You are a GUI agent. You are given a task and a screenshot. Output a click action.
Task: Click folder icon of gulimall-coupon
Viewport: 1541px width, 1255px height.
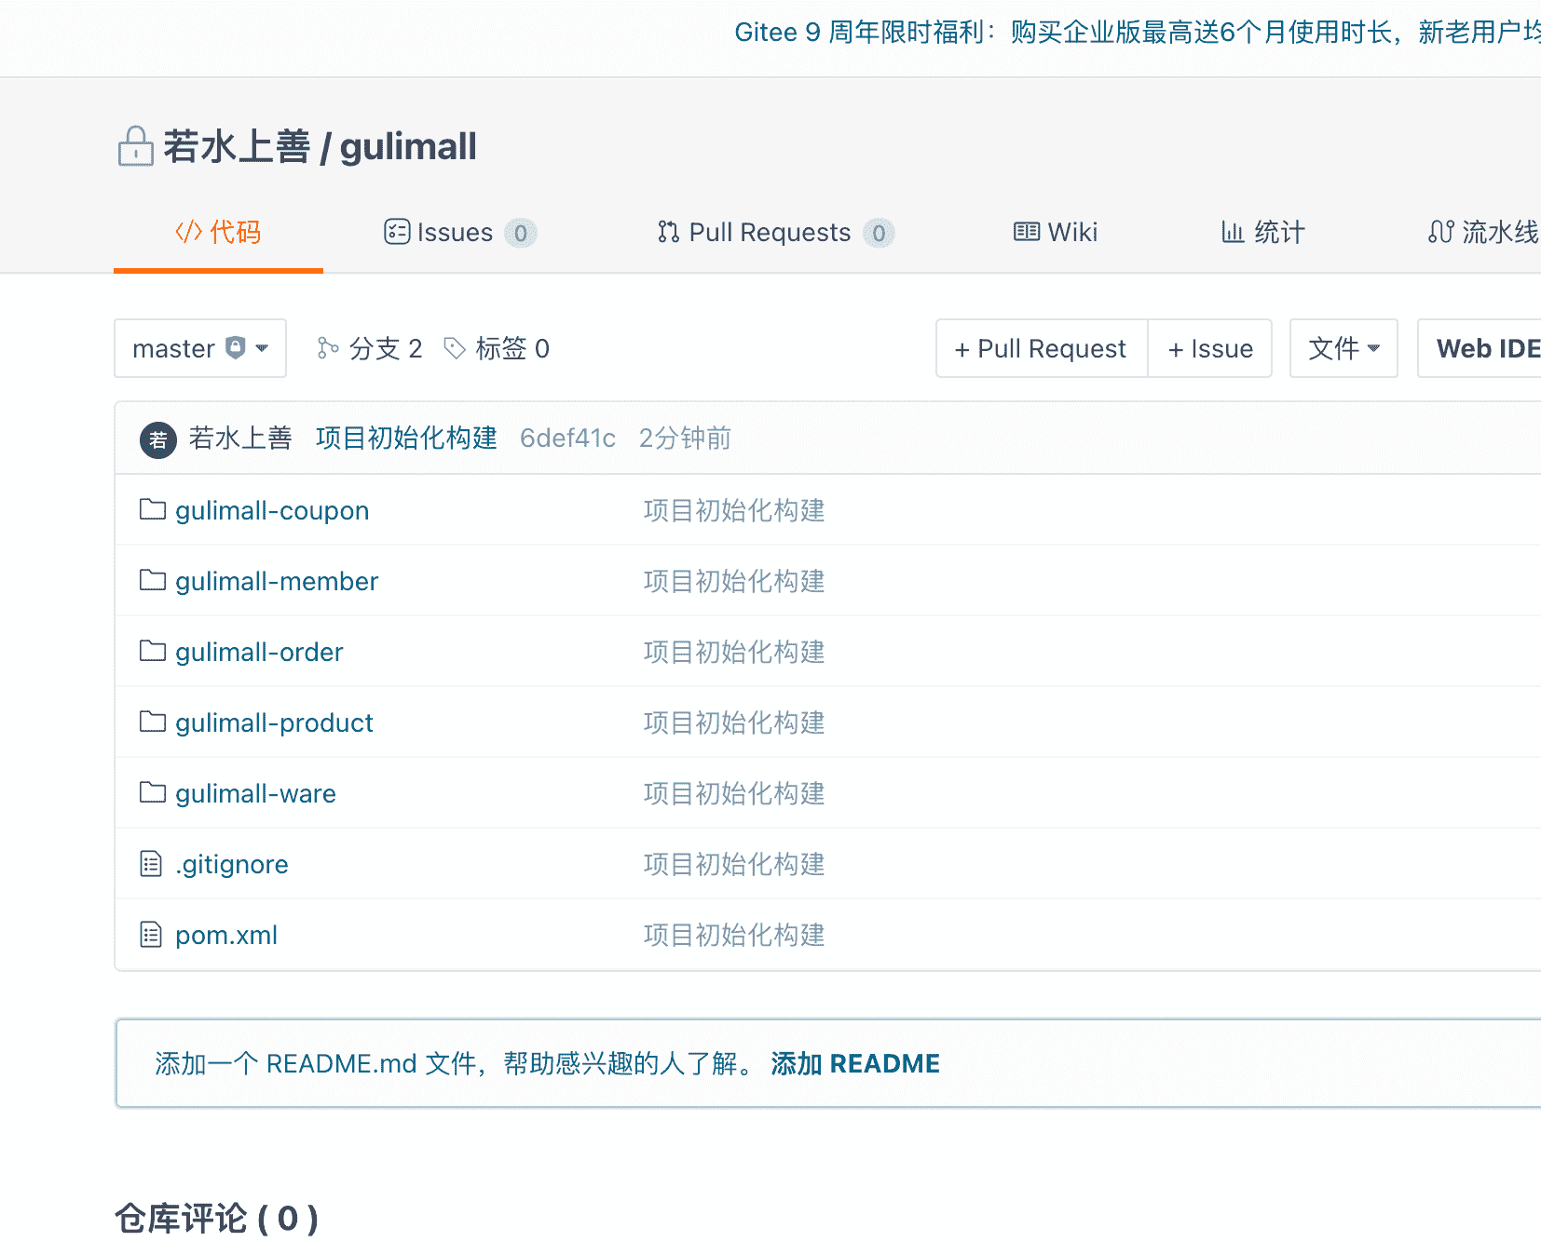click(x=153, y=509)
